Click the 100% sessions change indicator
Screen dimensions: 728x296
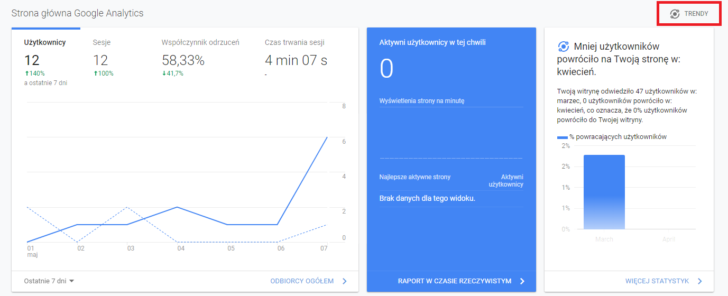pyautogui.click(x=103, y=73)
